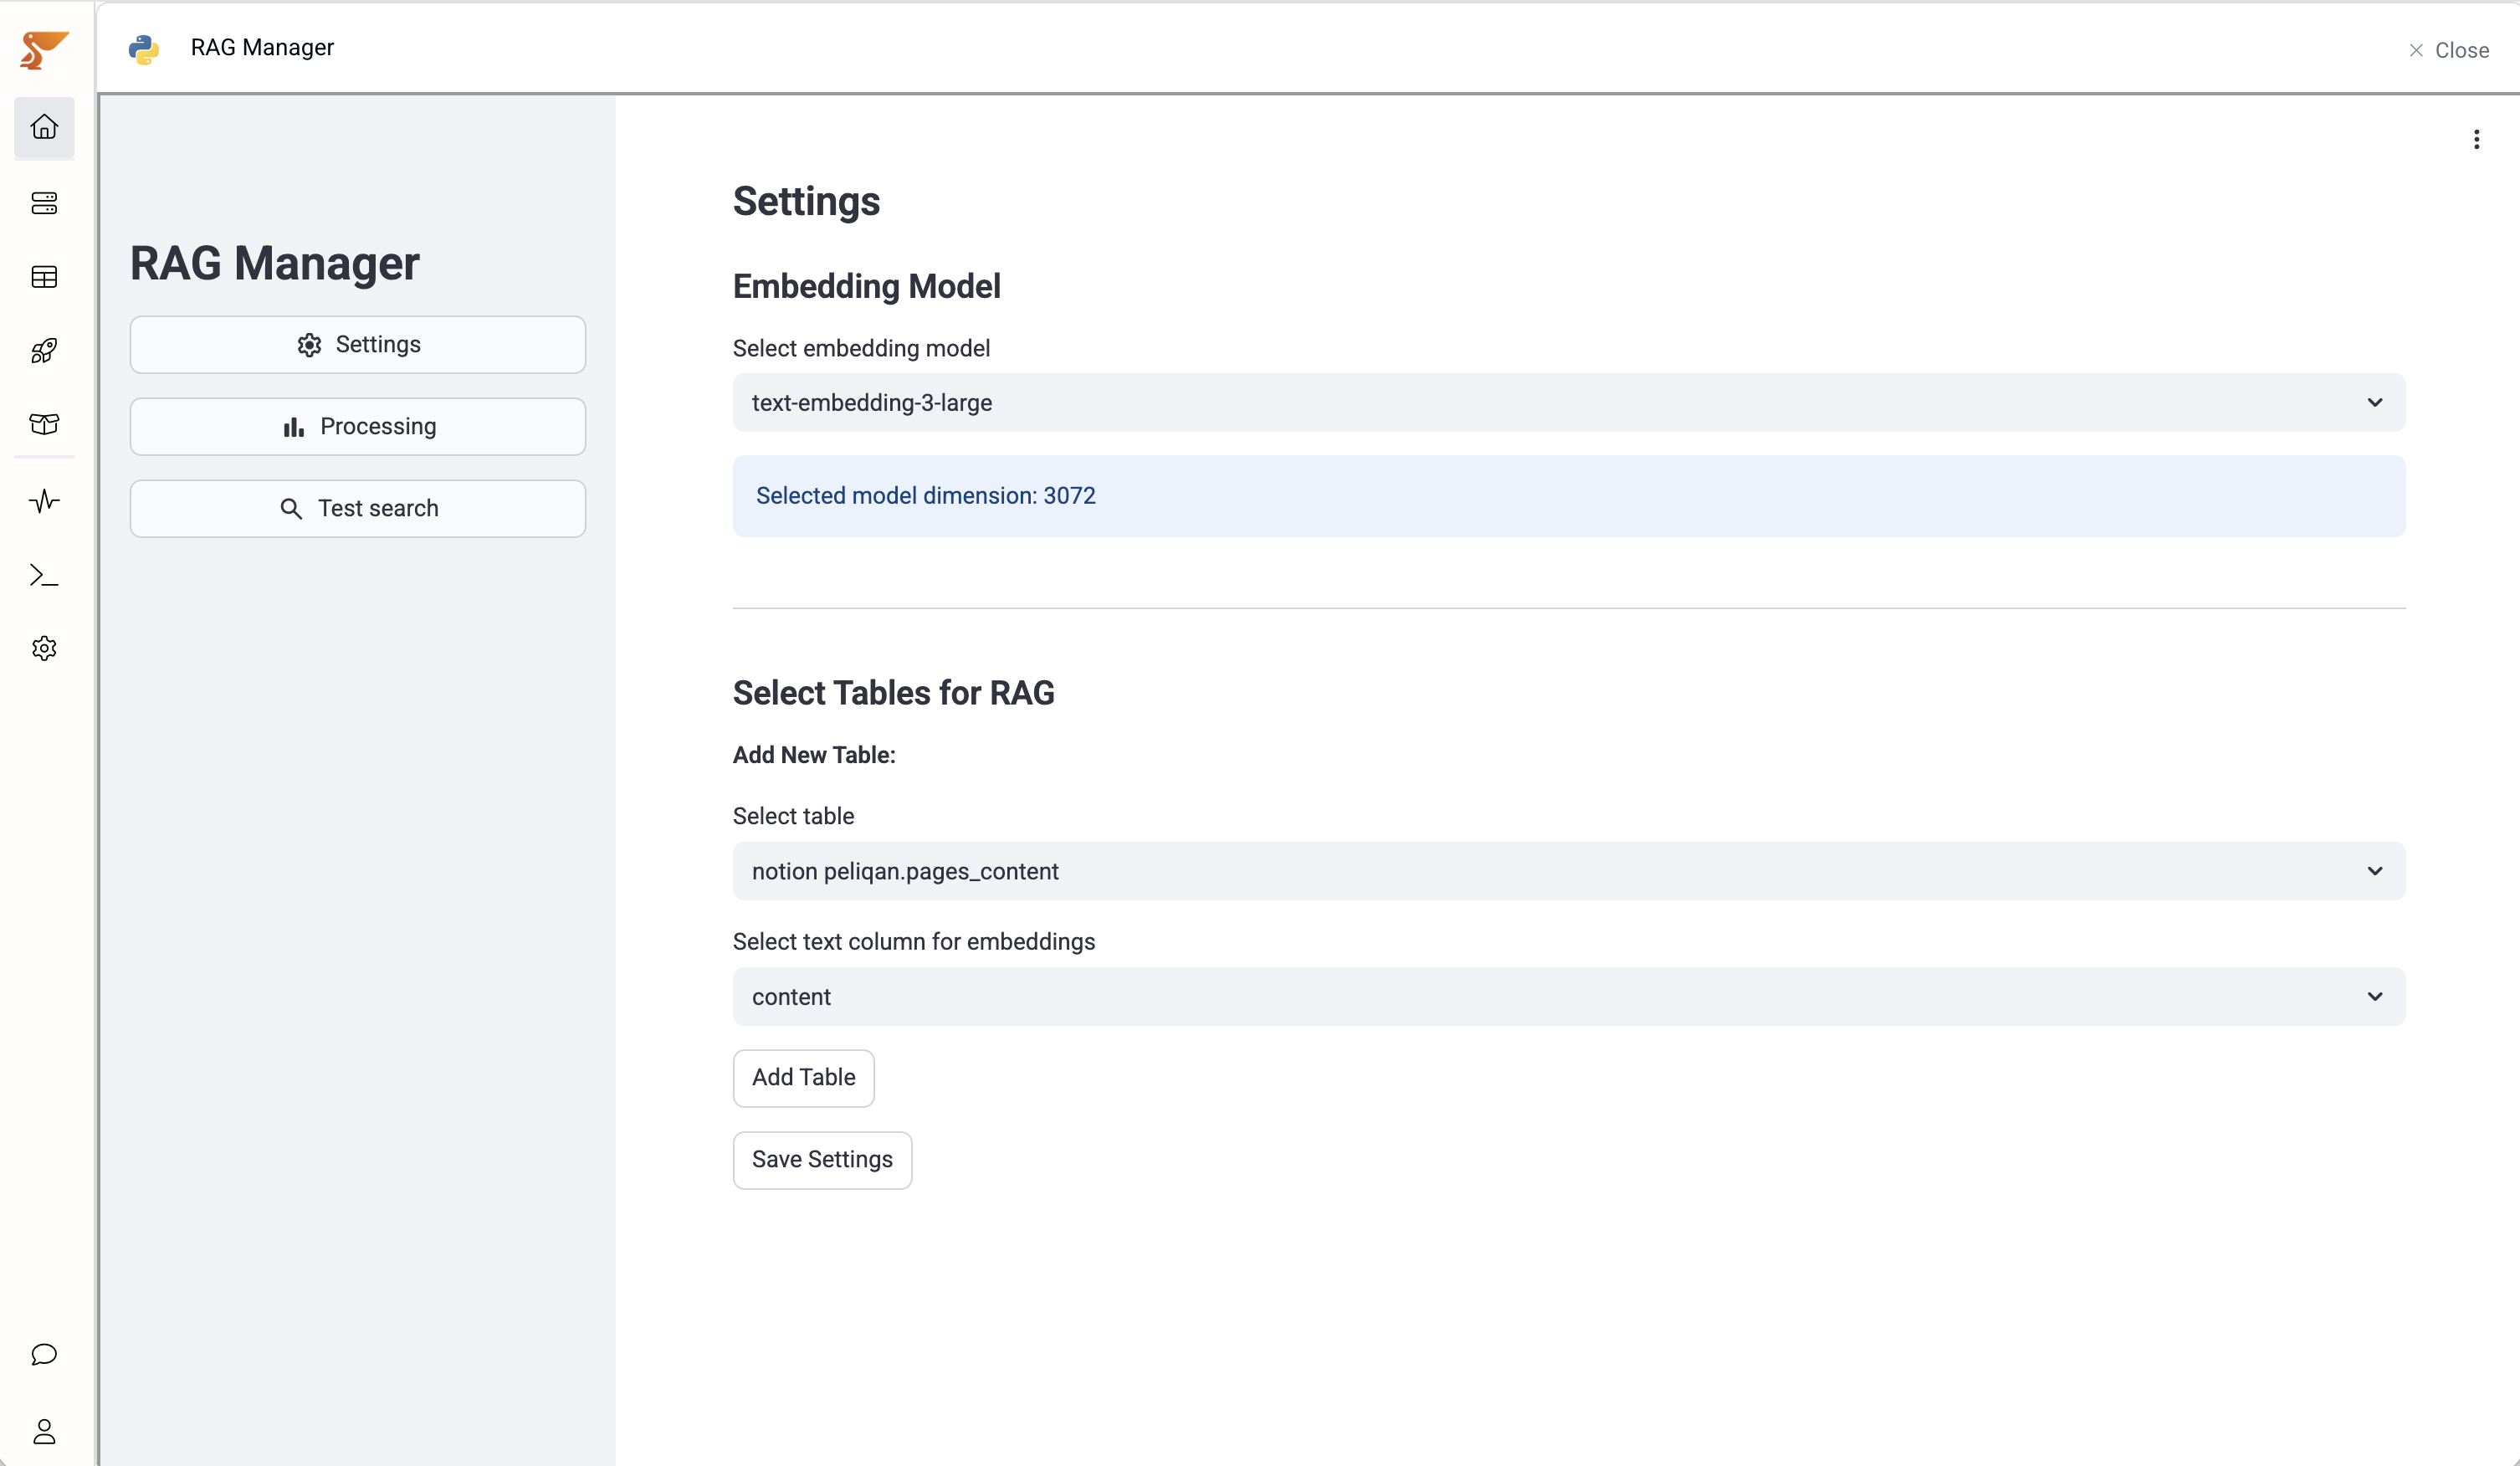Close the RAG Manager panel

[x=2449, y=50]
